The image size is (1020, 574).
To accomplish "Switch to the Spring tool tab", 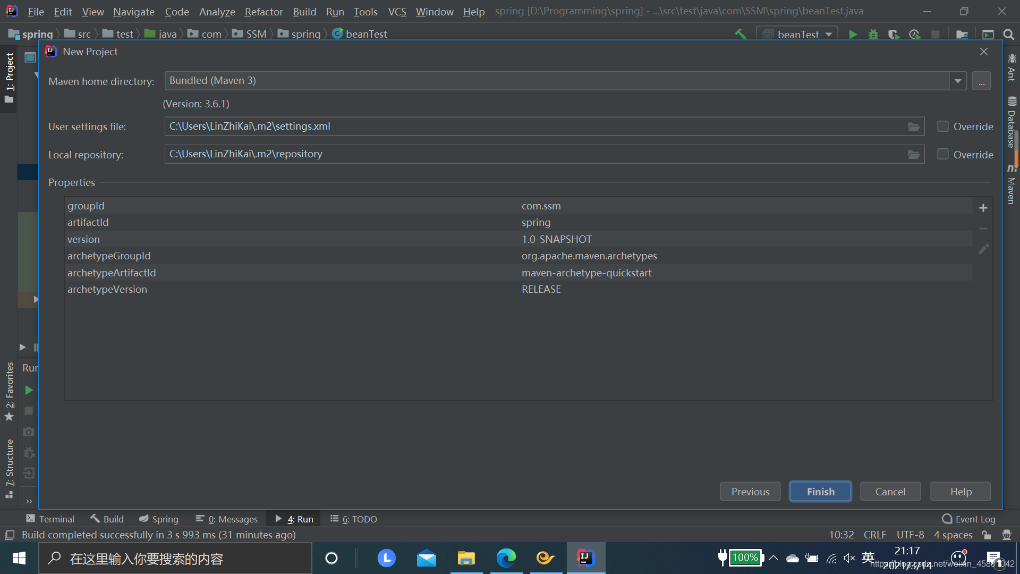I will 159,519.
